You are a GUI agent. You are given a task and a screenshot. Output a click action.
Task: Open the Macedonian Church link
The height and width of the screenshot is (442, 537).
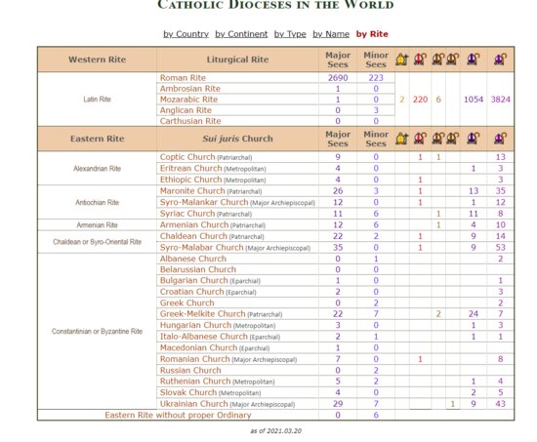click(x=198, y=347)
